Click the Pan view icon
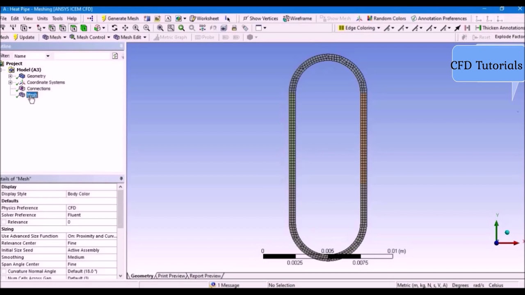525x295 pixels. 125,28
